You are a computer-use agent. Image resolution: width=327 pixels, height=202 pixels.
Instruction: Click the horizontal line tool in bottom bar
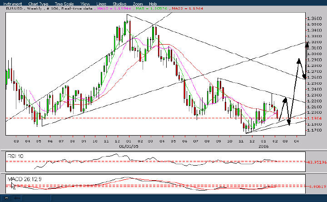coord(17,198)
